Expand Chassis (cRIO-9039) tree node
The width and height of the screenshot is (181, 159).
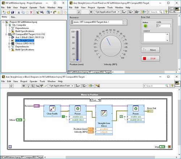pyautogui.click(x=9, y=43)
